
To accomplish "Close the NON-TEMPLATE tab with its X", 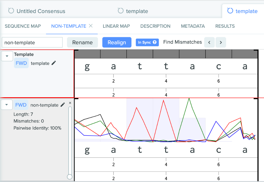I will pyautogui.click(x=91, y=26).
